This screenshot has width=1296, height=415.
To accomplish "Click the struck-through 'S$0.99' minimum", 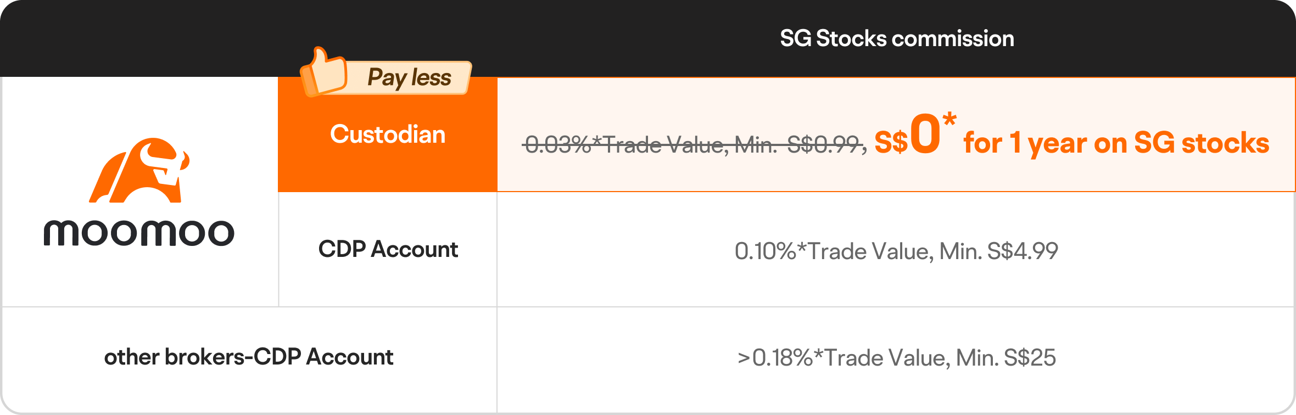I will 824,145.
